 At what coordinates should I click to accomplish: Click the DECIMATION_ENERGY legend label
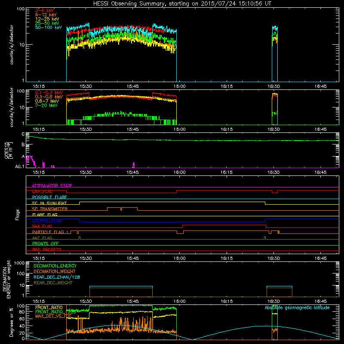(x=55, y=266)
